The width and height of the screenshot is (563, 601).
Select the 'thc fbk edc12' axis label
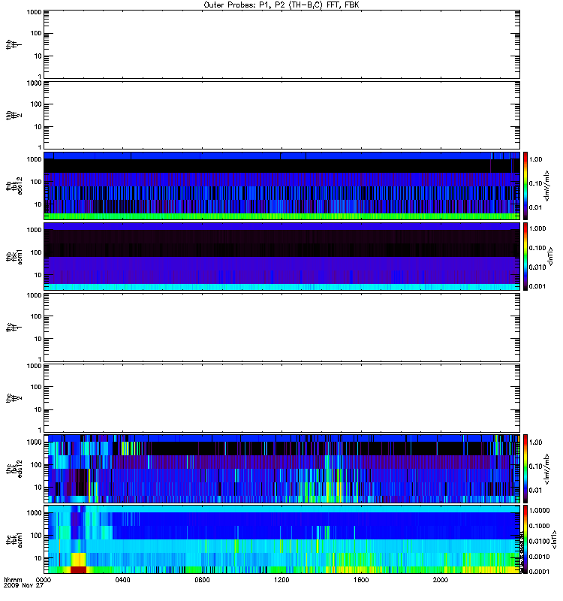coord(14,468)
